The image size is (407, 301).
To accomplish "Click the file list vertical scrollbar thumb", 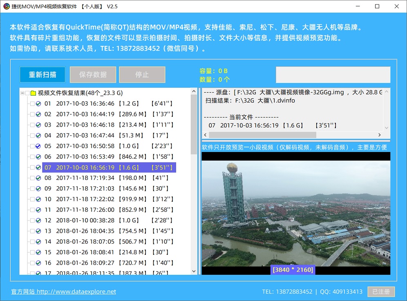I will (194, 125).
